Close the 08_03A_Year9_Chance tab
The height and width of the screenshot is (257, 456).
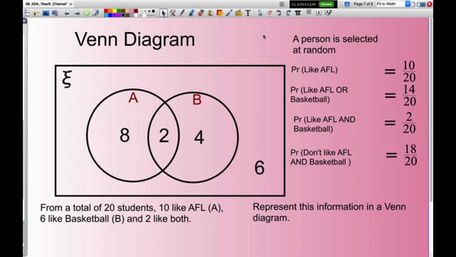[x=71, y=4]
